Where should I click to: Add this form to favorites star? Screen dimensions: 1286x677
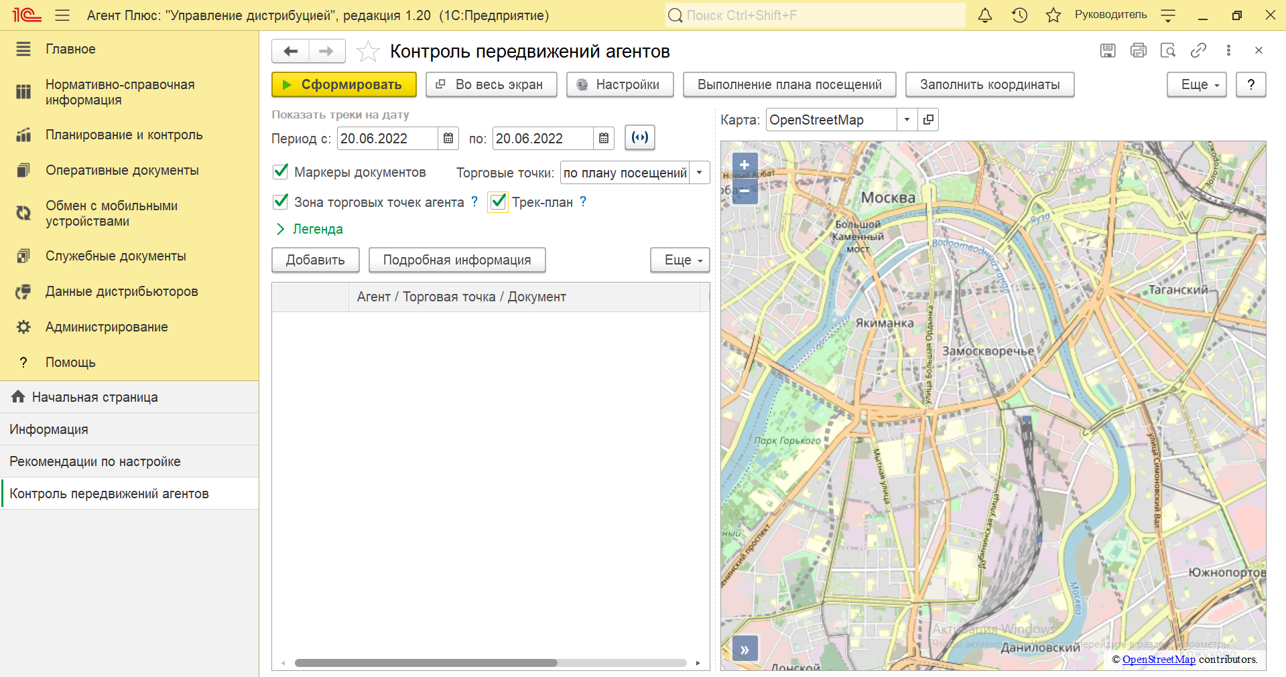coord(368,51)
